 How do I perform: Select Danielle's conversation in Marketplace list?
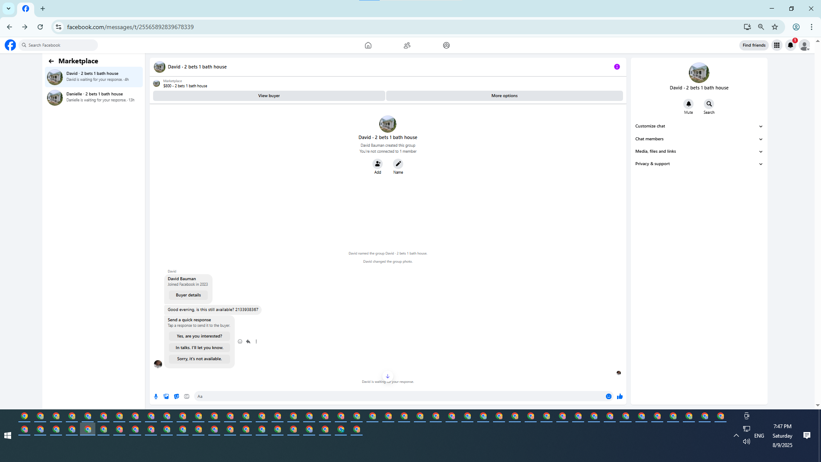click(94, 97)
